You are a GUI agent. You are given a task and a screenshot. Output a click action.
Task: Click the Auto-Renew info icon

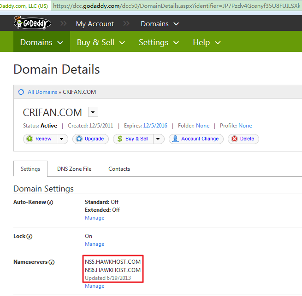pyautogui.click(x=50, y=203)
